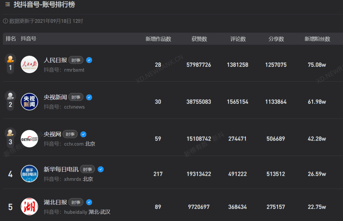The width and height of the screenshot is (343, 221).
Task: Click the 时事 tag on 新华每日电讯
Action: point(88,169)
